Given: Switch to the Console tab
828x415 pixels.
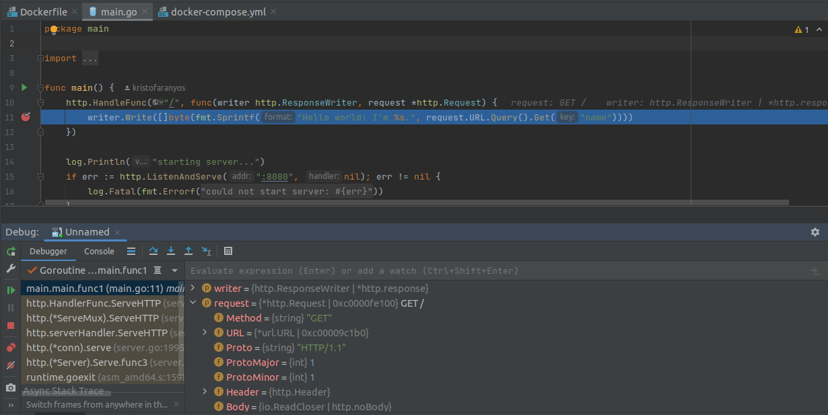Looking at the screenshot, I should [x=99, y=251].
